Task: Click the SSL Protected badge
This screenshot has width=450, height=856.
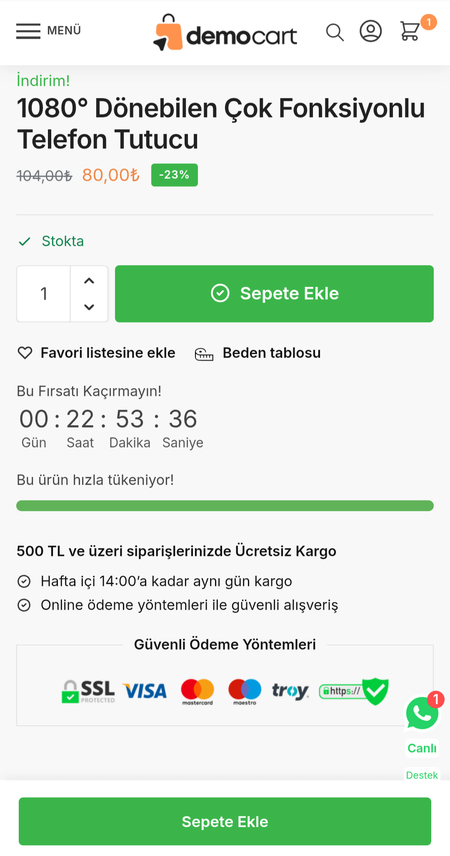Action: click(x=88, y=691)
